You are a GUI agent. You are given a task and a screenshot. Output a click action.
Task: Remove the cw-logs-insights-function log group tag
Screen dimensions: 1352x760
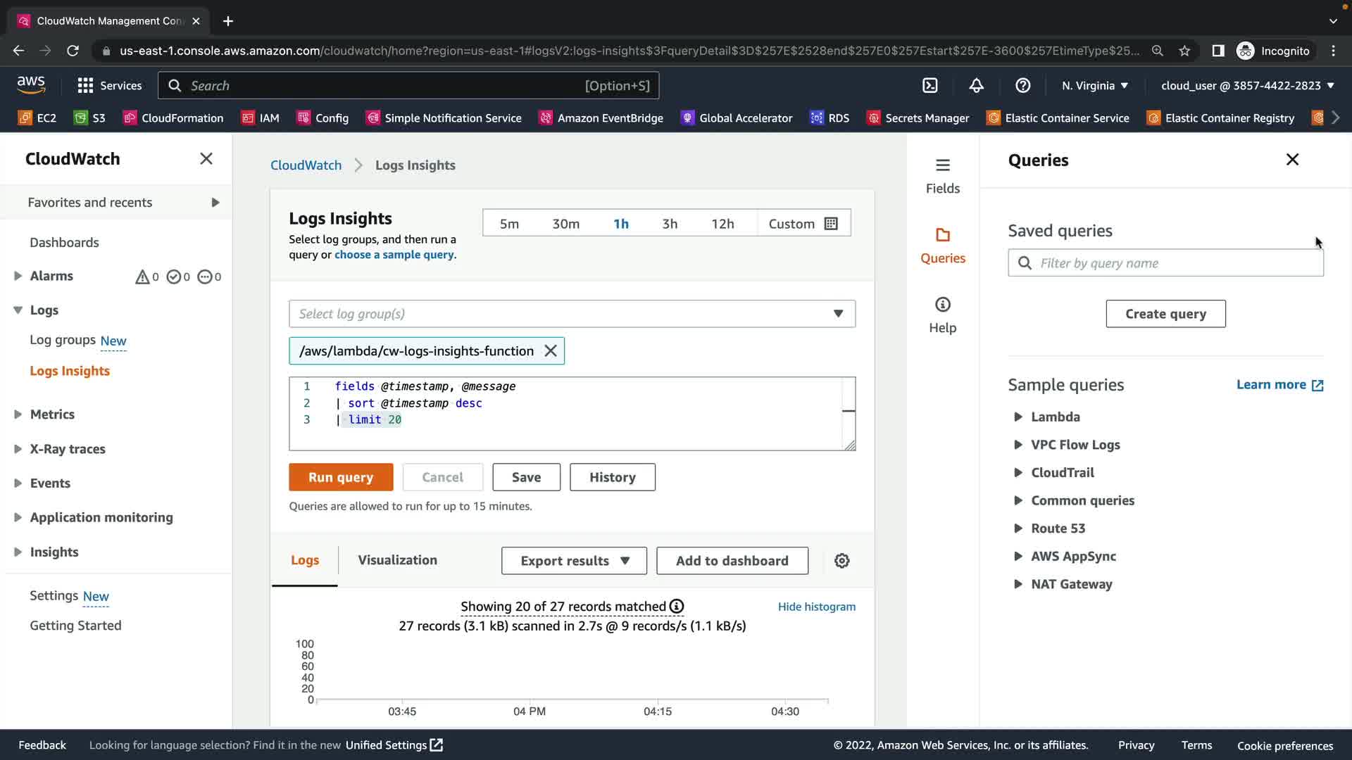click(x=551, y=351)
